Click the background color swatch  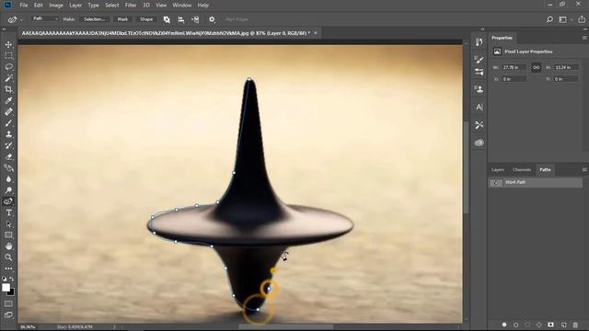[x=11, y=292]
